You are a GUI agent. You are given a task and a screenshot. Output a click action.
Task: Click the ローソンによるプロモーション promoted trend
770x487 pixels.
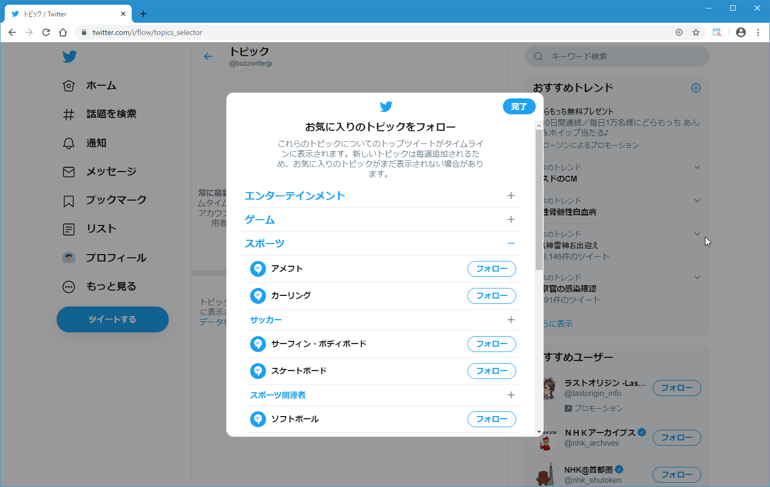click(x=591, y=145)
